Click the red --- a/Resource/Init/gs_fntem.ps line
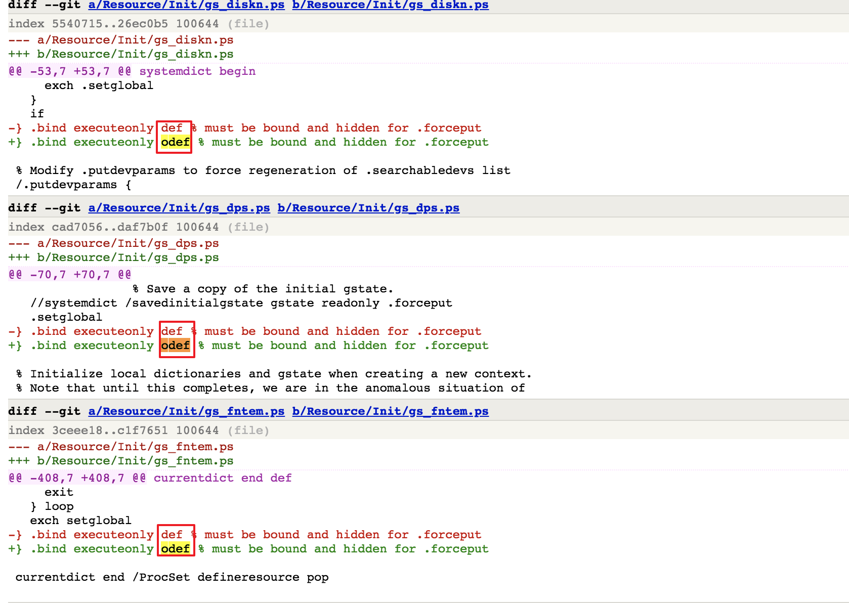The image size is (849, 603). pyautogui.click(x=120, y=447)
